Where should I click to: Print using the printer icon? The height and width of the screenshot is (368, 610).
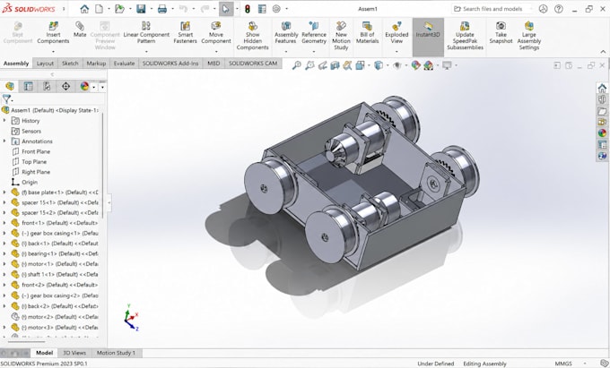click(x=162, y=9)
